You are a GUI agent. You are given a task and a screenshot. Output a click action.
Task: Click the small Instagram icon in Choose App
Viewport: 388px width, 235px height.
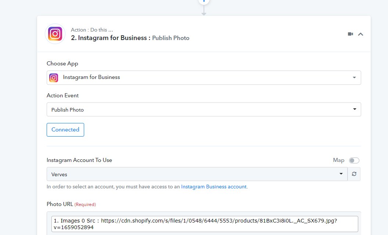[x=54, y=78]
